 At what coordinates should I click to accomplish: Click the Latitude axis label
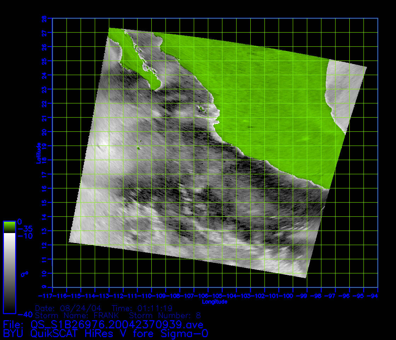tap(38, 153)
